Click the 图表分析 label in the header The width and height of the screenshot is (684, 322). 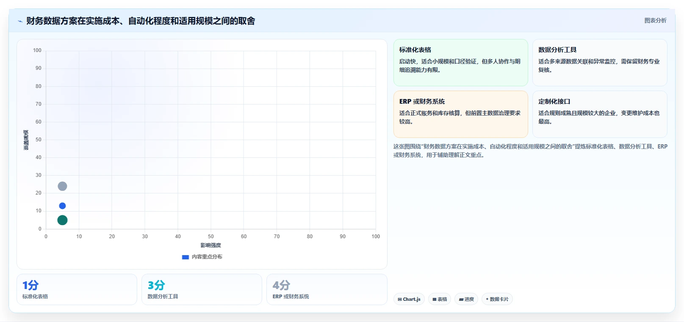click(655, 20)
